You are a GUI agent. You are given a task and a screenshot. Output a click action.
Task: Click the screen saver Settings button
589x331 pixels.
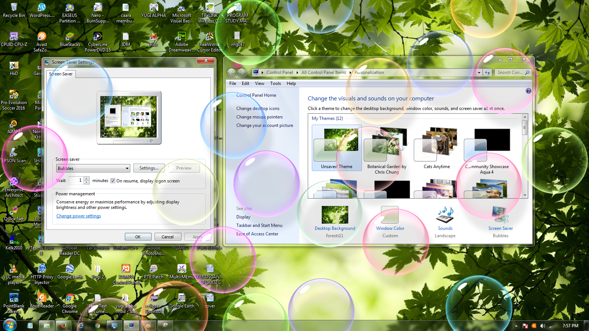149,168
